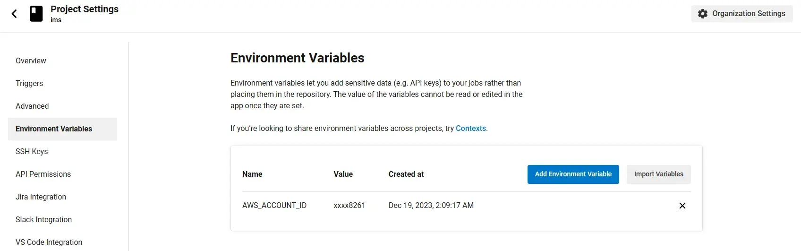Click the project bookmark icon beside Project Settings
801x251 pixels.
(36, 14)
